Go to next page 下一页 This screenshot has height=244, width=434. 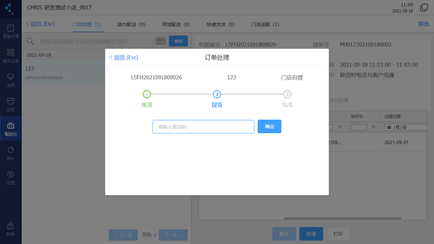point(173,235)
